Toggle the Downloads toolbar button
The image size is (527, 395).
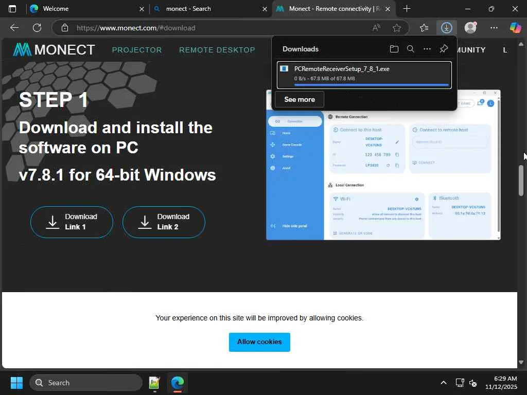click(446, 28)
